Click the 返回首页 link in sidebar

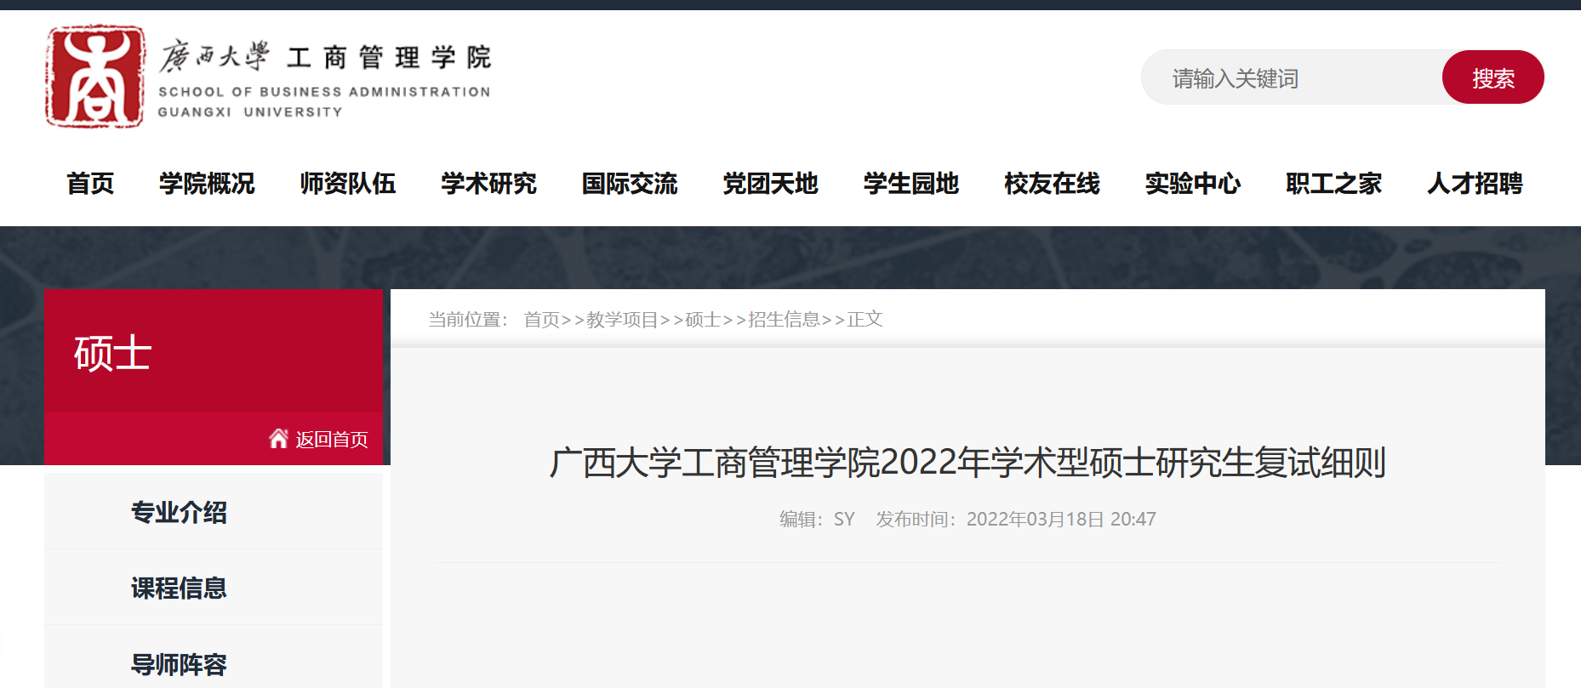pyautogui.click(x=332, y=440)
